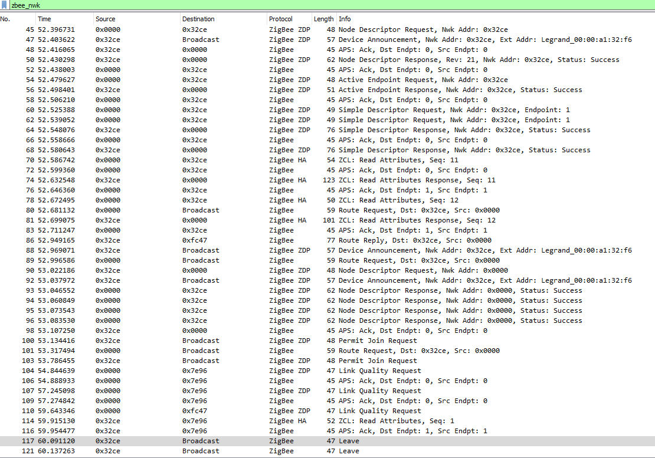The width and height of the screenshot is (655, 458).
Task: Select packet 107 Link Quality Request
Action: tap(327, 391)
